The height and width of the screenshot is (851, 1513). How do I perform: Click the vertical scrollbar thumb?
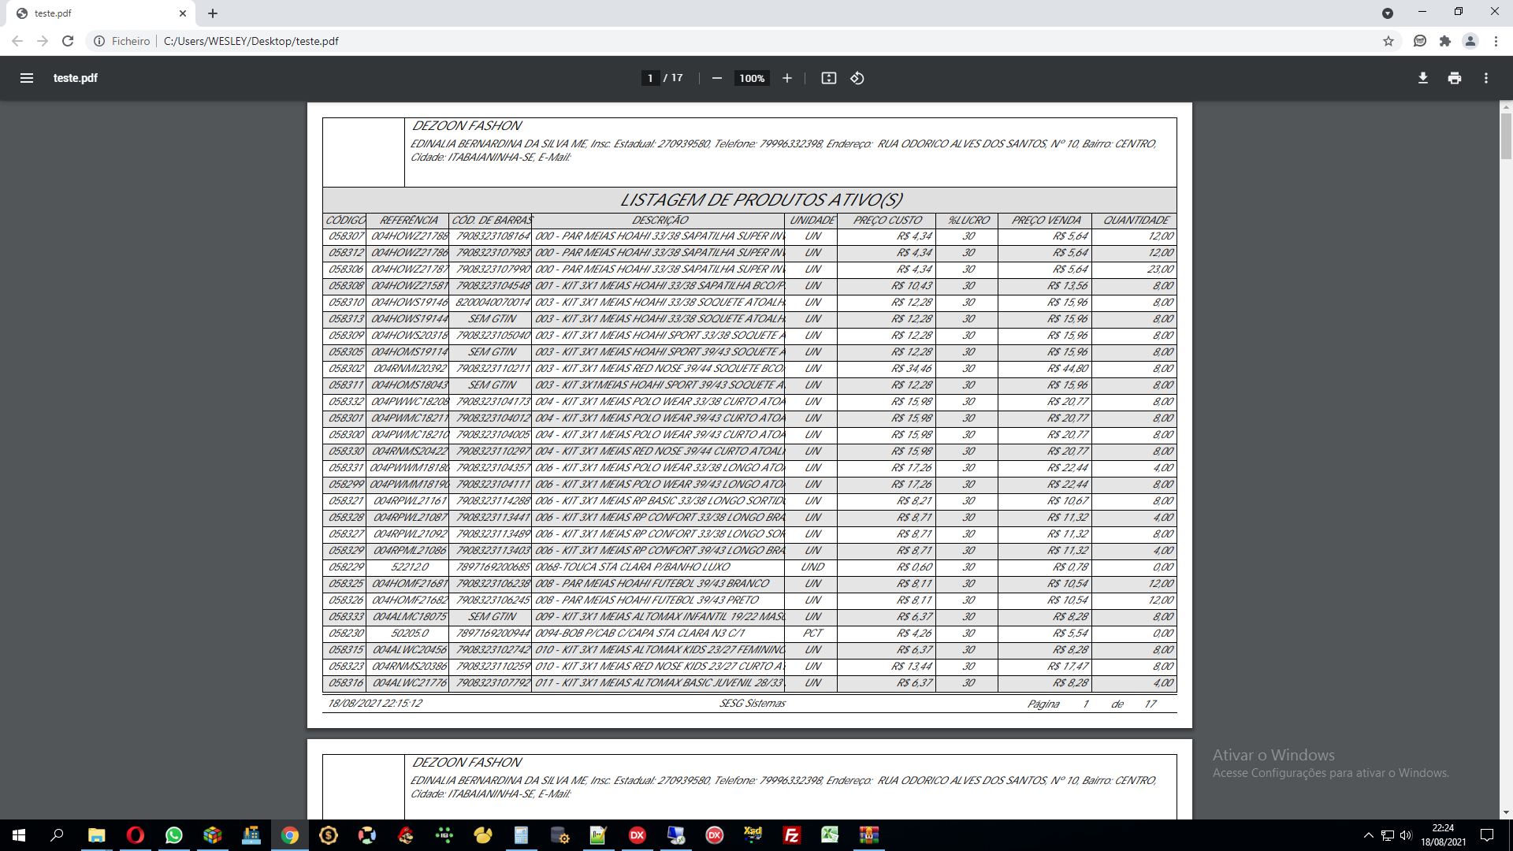[1506, 136]
